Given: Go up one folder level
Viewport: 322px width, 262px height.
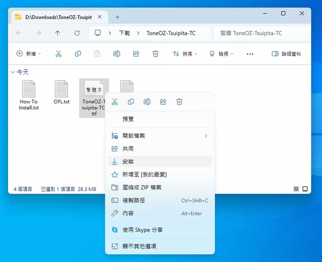Looking at the screenshot, I should pyautogui.click(x=58, y=33).
